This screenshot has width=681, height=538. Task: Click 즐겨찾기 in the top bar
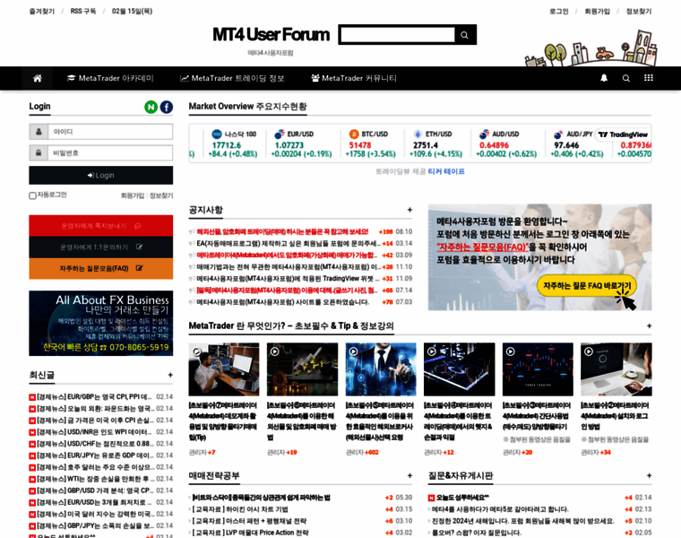click(x=42, y=12)
